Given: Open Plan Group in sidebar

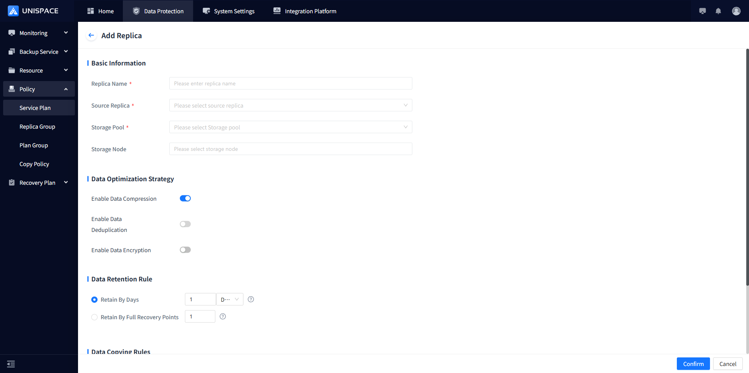Looking at the screenshot, I should coord(39,145).
